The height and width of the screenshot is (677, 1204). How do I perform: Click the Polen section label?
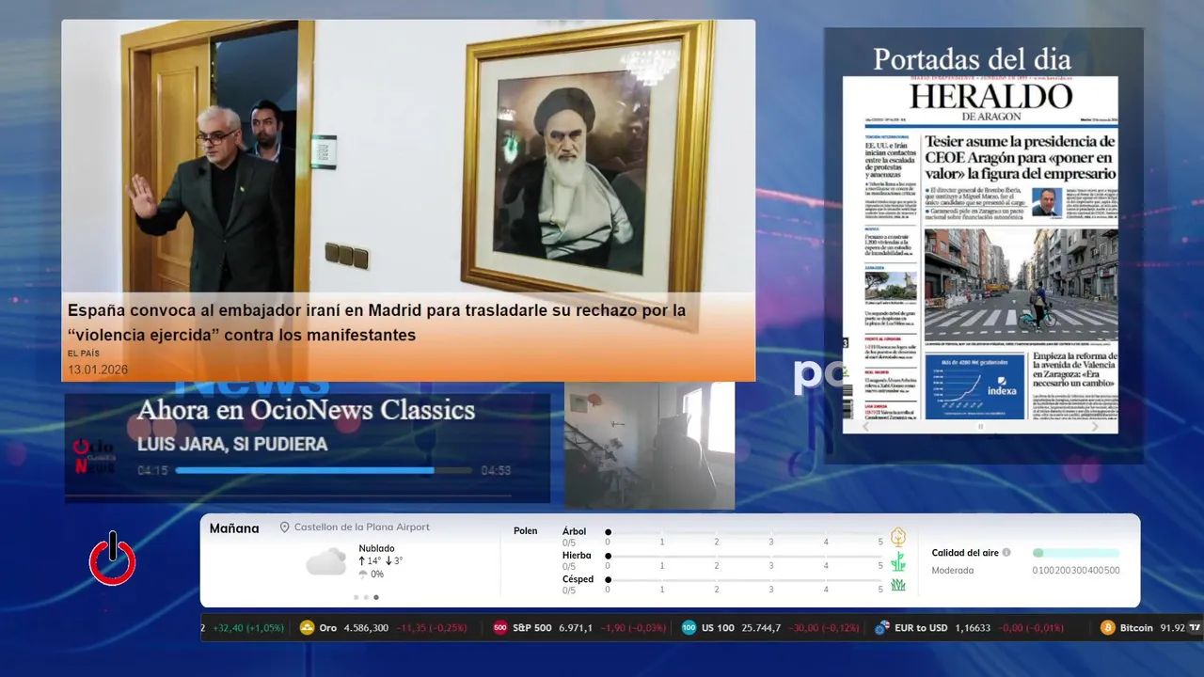click(526, 531)
